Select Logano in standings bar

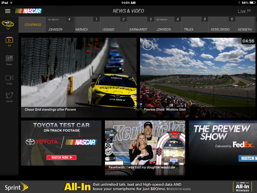click(x=114, y=24)
